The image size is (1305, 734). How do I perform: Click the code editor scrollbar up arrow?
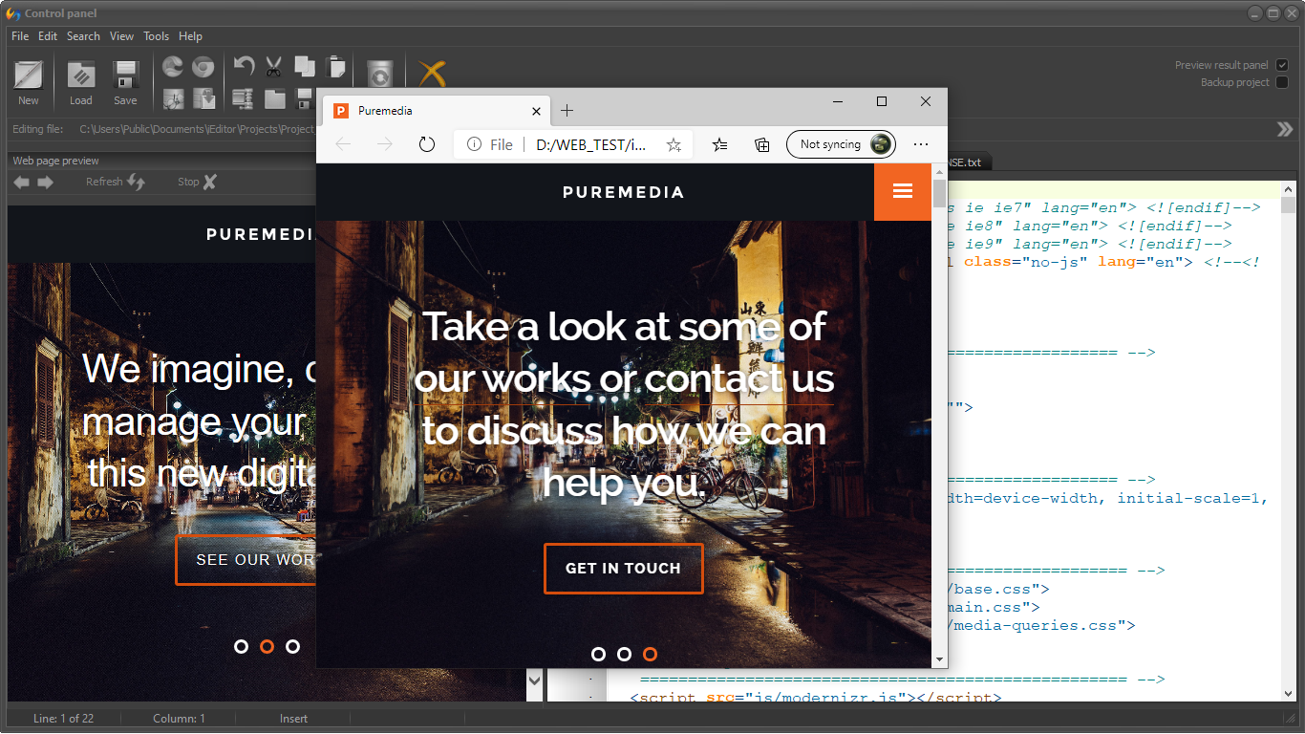coord(1288,188)
